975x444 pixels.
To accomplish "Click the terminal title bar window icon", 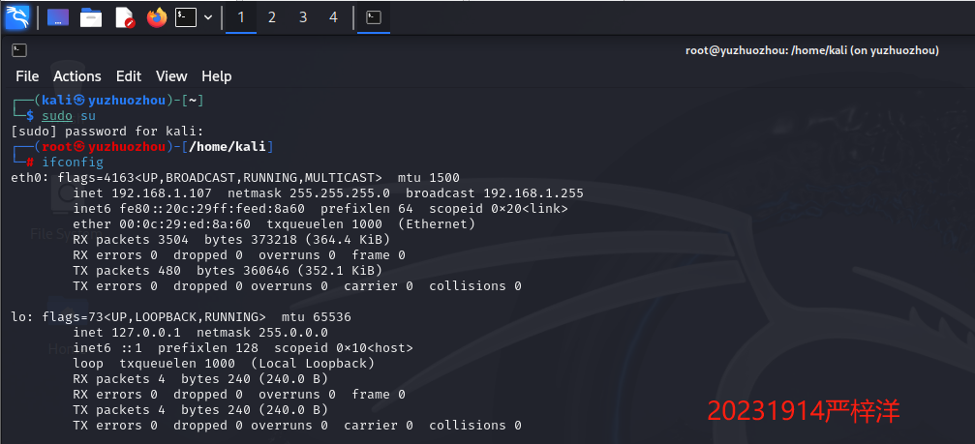I will coord(19,50).
